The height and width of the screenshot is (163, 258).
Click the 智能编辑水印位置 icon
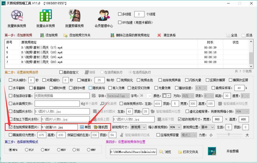(x=220, y=104)
